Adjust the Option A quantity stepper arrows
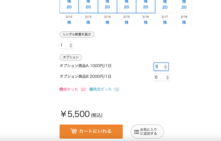221x141 pixels. pyautogui.click(x=165, y=67)
